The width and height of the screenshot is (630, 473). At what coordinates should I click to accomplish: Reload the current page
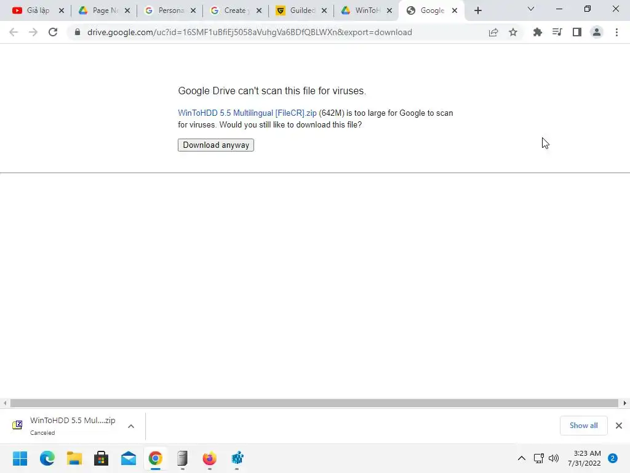click(x=53, y=32)
